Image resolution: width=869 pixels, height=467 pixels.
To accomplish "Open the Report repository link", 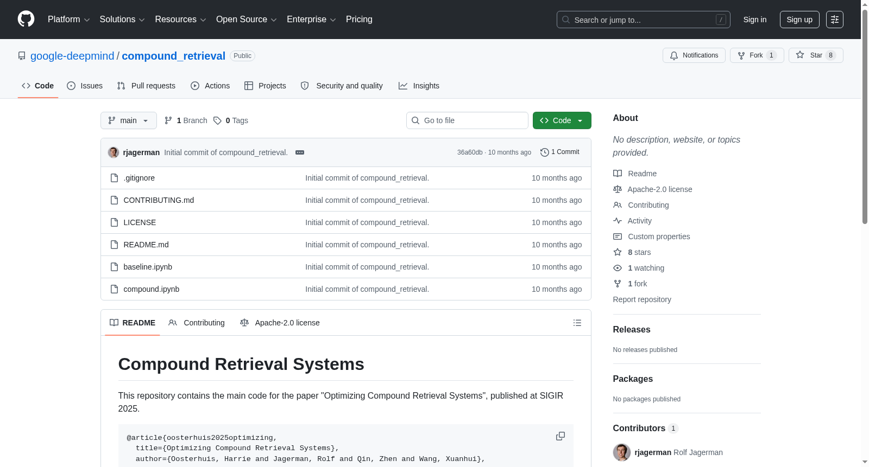I will click(x=642, y=299).
